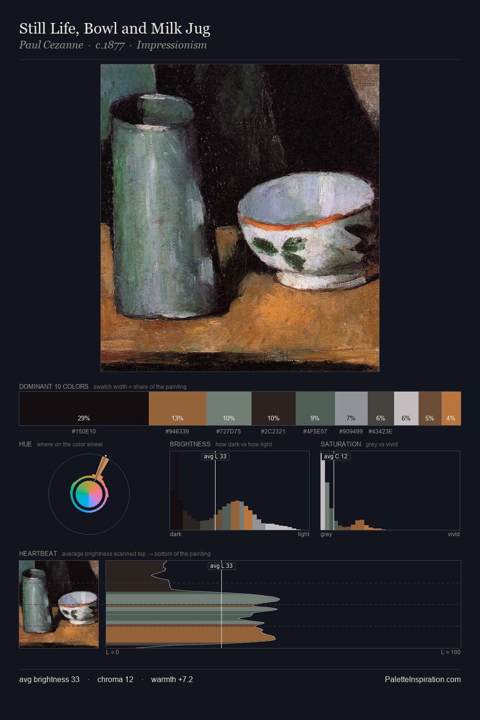Click the 'DOMINANT 10 COLORS' heading
Screen dimensions: 480x720
54,386
